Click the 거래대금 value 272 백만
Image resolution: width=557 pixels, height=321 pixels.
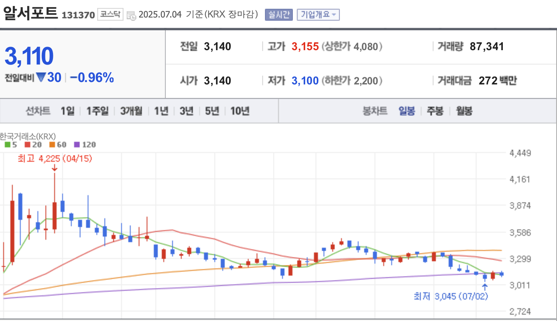pos(498,81)
